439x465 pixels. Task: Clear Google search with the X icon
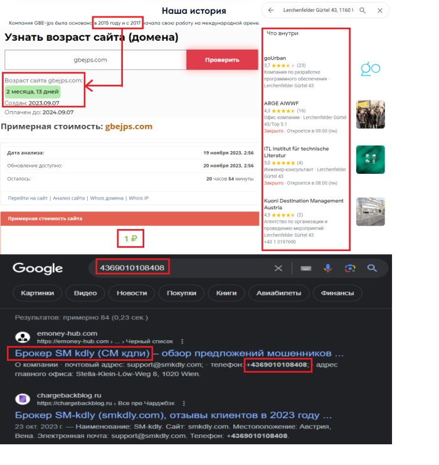tap(278, 269)
